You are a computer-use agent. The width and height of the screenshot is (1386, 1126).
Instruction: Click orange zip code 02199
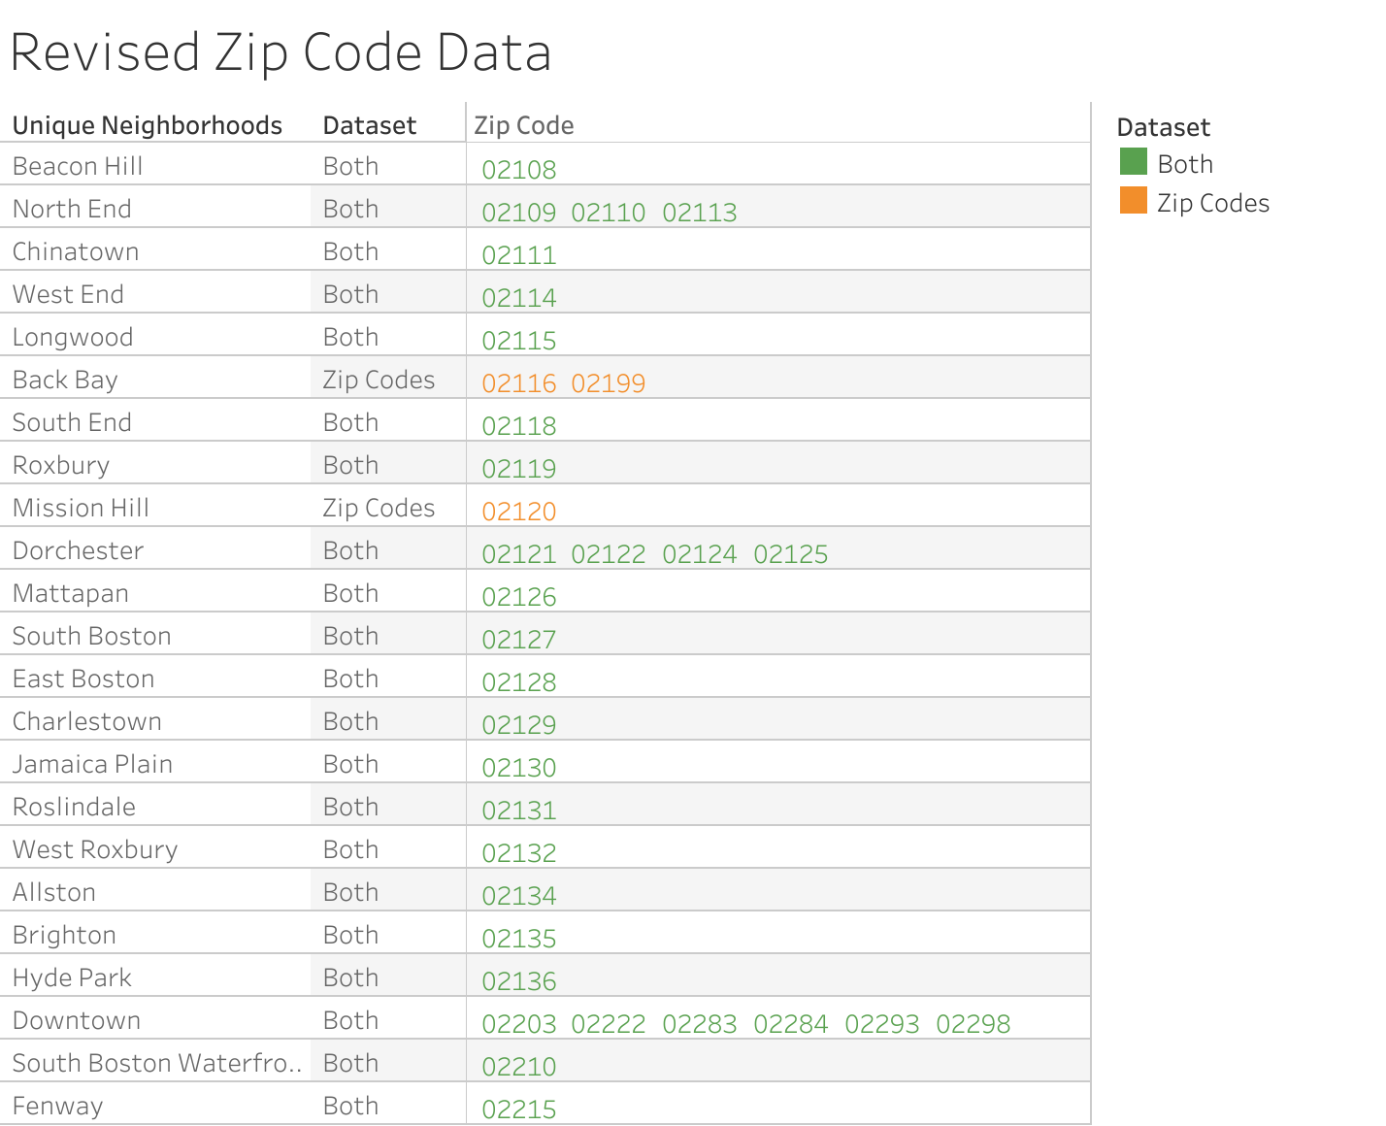[609, 383]
